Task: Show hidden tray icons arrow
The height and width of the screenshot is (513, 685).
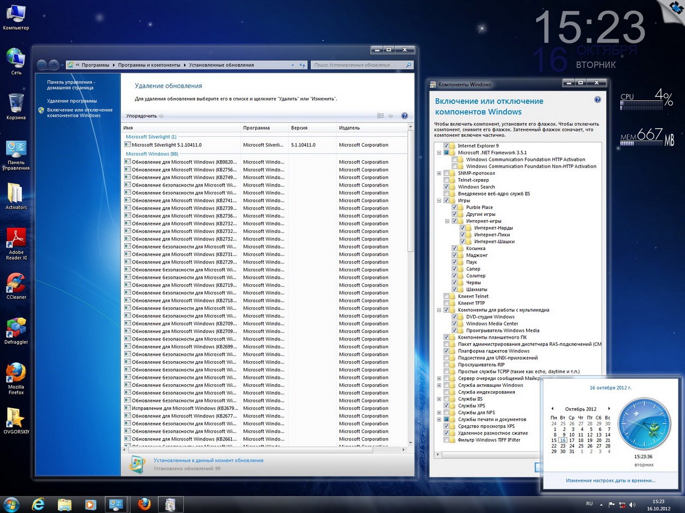Action: tap(601, 504)
